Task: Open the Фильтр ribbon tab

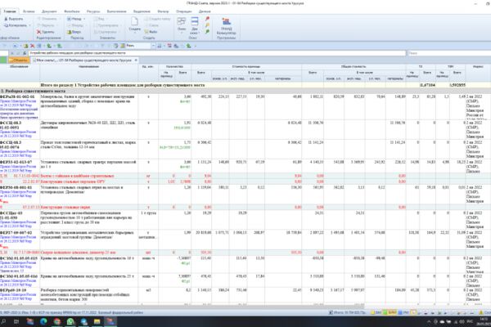Action: point(163,11)
